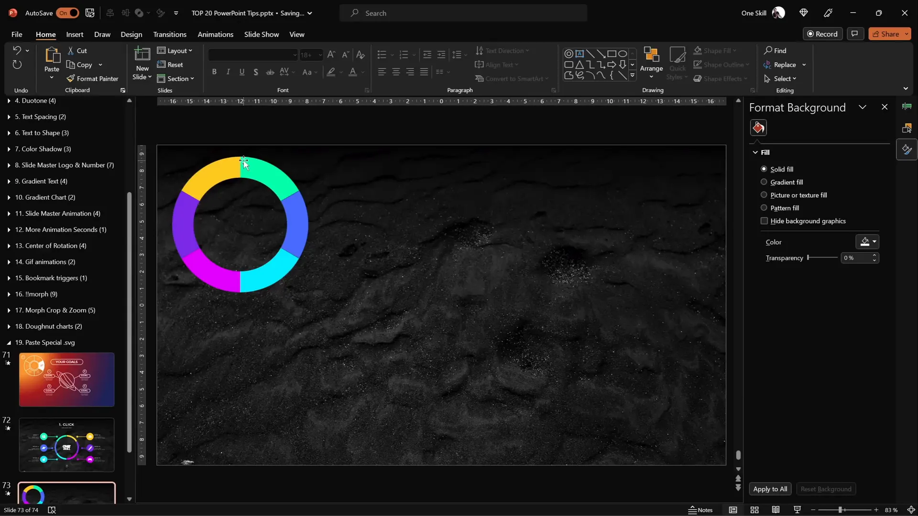Image resolution: width=918 pixels, height=516 pixels.
Task: Collapse section 19. Paste Special .svg
Action: pos(9,343)
